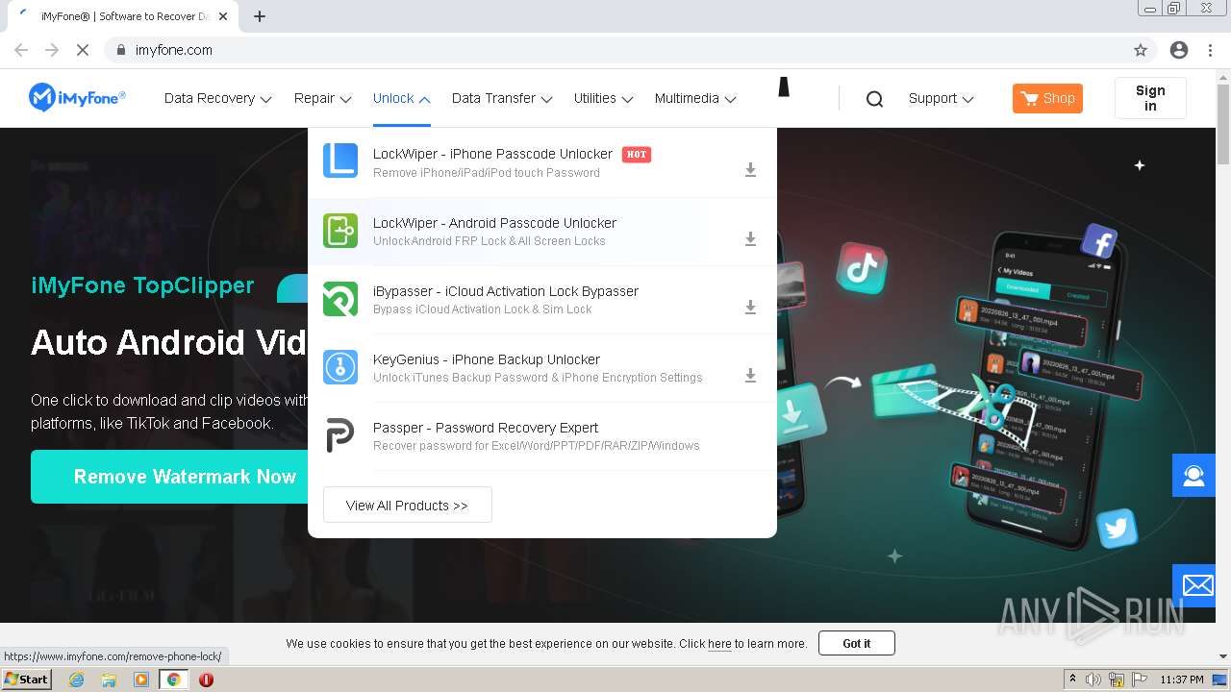Viewport: 1231px width, 692px height.
Task: Open a new browser tab
Action: (260, 16)
